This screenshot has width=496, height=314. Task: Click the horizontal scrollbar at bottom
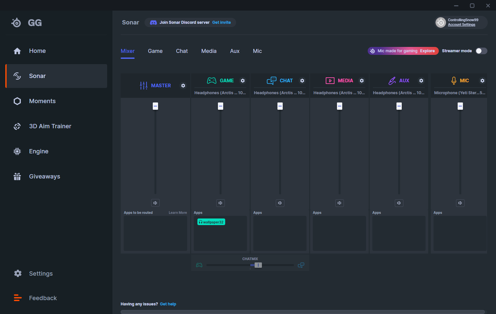tap(303, 312)
